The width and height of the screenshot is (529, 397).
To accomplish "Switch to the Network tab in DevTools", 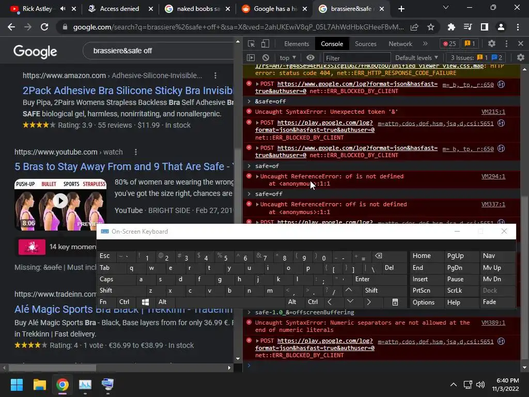I will pyautogui.click(x=400, y=44).
